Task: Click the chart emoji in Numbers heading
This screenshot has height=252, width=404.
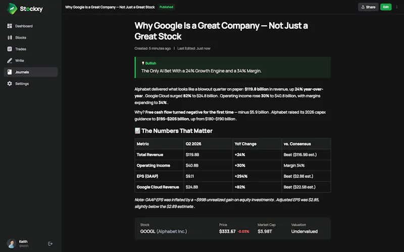Action: coord(137,131)
